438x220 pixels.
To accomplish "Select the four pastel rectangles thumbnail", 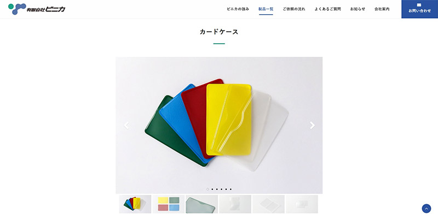I will tap(169, 204).
